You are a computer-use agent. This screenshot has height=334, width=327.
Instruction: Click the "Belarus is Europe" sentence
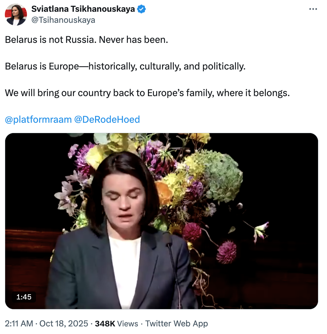coord(125,66)
